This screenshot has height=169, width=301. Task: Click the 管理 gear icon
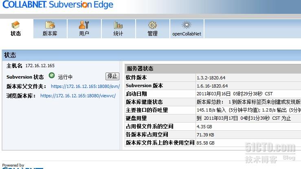[x=152, y=25]
